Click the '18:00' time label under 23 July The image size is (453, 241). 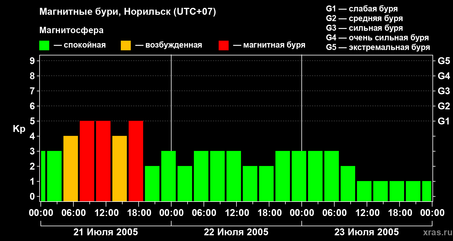click(x=400, y=213)
